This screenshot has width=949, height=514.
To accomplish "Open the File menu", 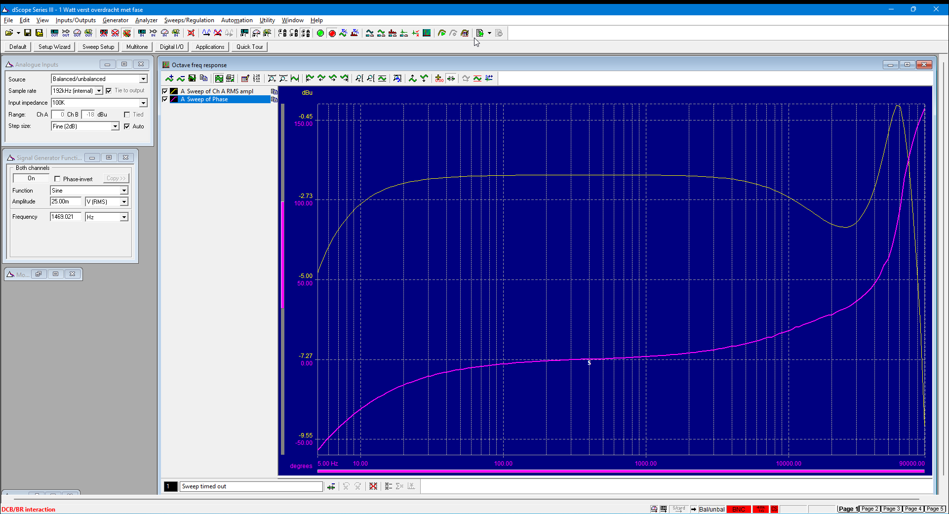I will [x=8, y=20].
